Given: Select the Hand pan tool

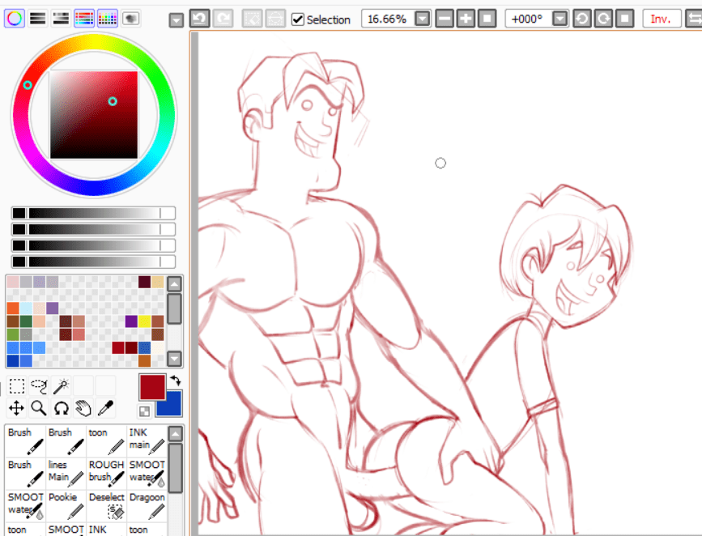Looking at the screenshot, I should (x=83, y=408).
